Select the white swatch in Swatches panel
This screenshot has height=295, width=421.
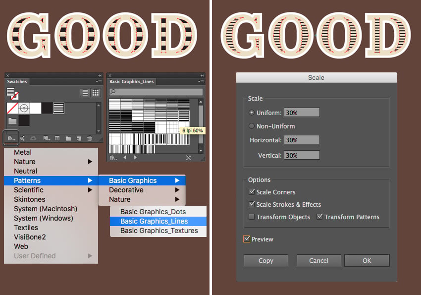pyautogui.click(x=36, y=108)
